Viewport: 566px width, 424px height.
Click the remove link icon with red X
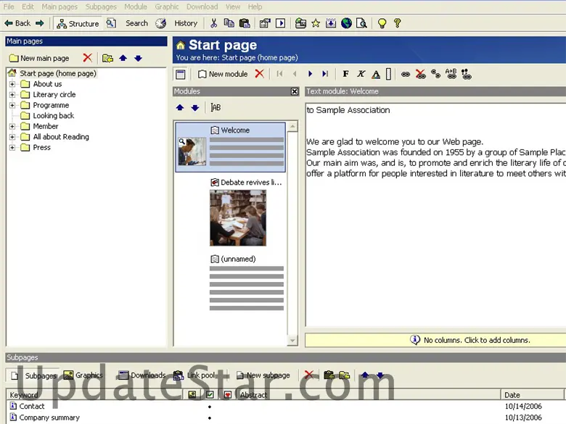point(421,74)
